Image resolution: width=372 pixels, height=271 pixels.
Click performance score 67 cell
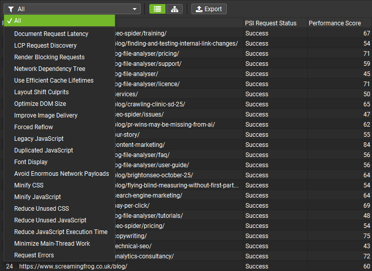[x=340, y=33]
